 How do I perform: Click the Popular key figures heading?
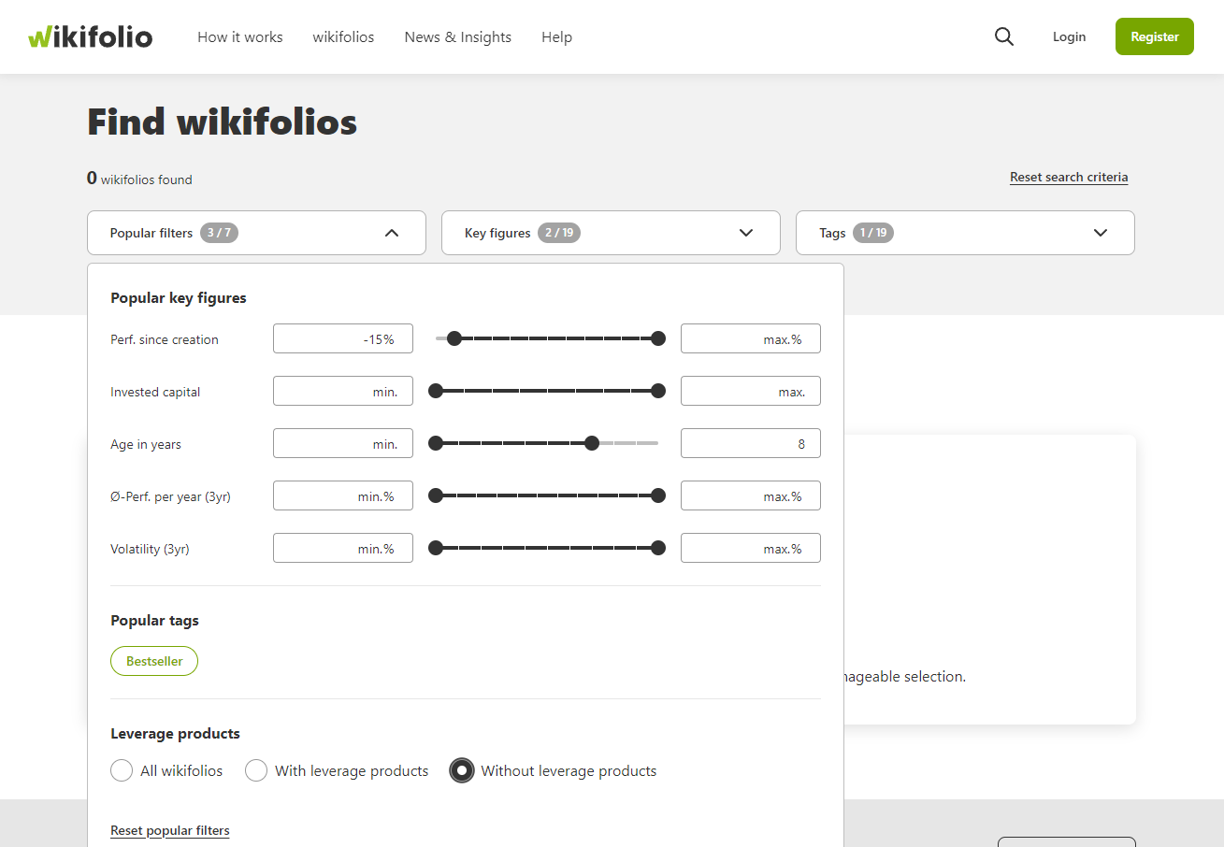(179, 297)
